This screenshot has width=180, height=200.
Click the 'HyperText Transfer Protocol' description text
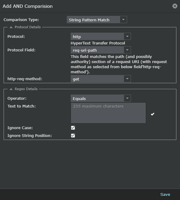point(98,43)
